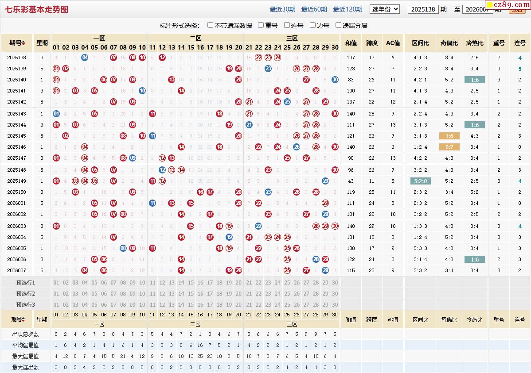Viewport: 531px width, 373px height.
Task: Open the 最近120期 link
Action: pyautogui.click(x=347, y=9)
